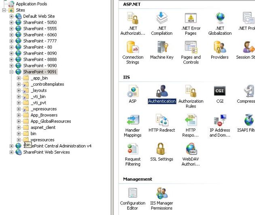Viewport: 255px width, 215px height.
Task: Select the bin folder
Action: coord(33,133)
